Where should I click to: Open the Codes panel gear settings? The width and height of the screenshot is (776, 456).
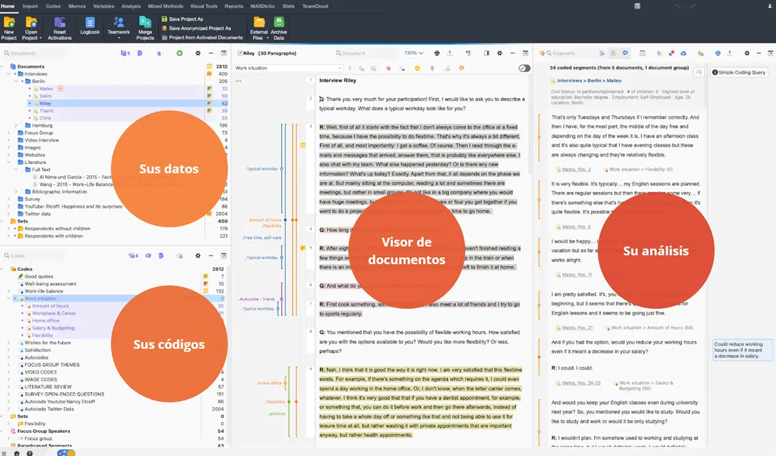(198, 256)
